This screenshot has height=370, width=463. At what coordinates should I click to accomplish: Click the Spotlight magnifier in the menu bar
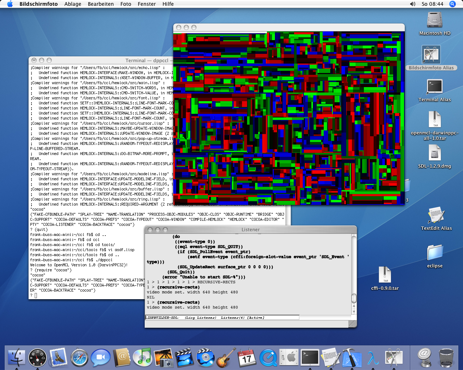pos(452,4)
